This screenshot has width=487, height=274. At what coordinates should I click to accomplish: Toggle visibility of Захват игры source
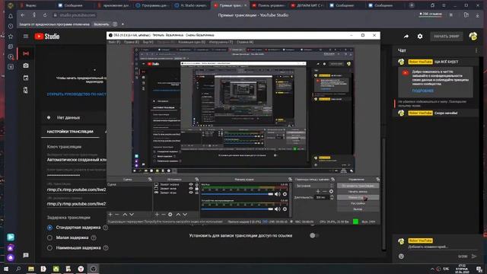pyautogui.click(x=191, y=193)
